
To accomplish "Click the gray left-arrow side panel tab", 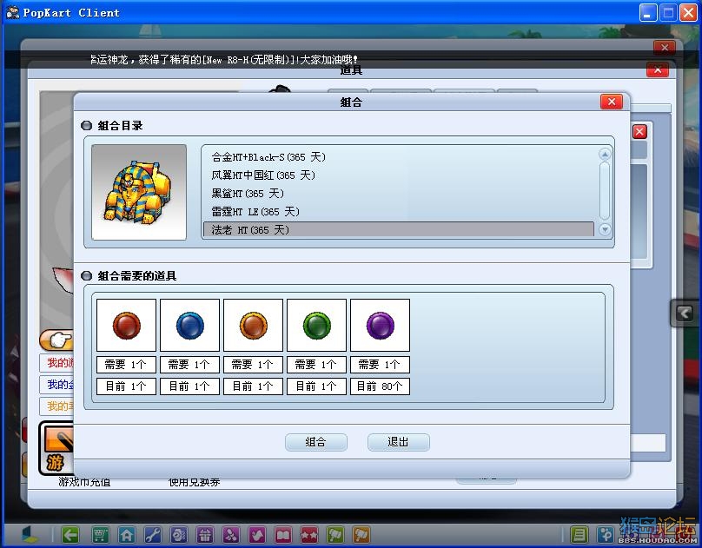I will 685,314.
